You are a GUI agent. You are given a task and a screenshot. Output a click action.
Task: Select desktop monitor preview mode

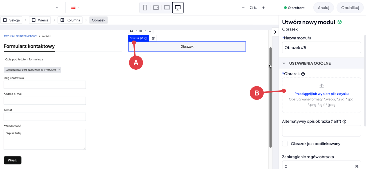coord(178,8)
